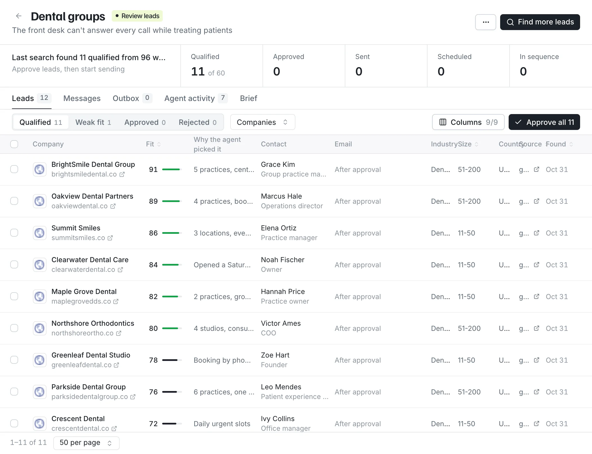This screenshot has width=592, height=454.
Task: Switch to the Agent activity tab
Action: point(196,98)
